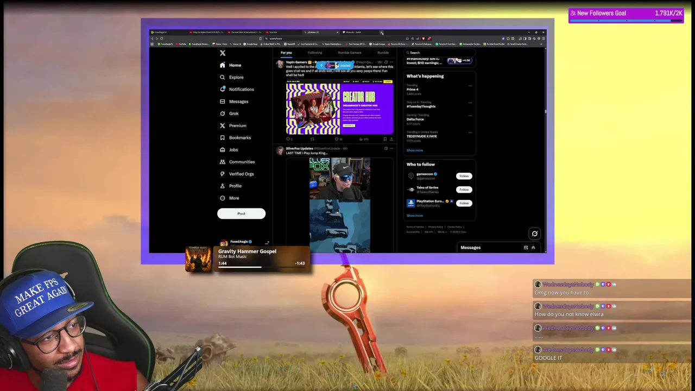This screenshot has width=695, height=391.
Task: Click the browser address bar
Action: (x=337, y=39)
